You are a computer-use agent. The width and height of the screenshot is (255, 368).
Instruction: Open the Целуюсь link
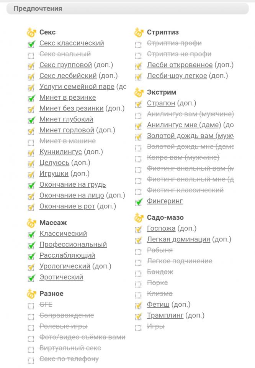pos(54,163)
